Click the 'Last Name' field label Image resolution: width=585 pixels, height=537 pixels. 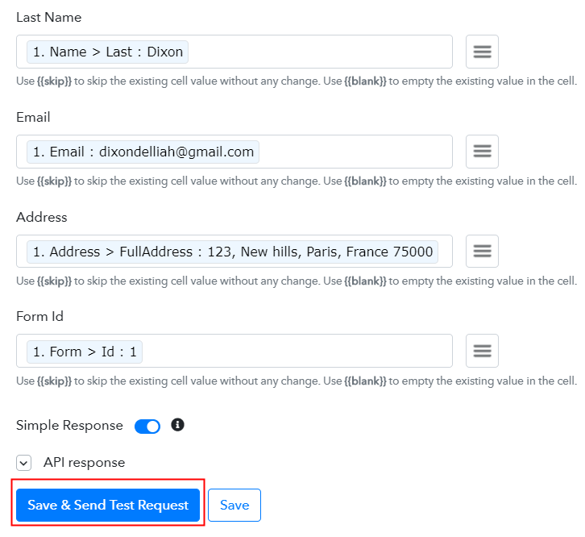[x=48, y=17]
